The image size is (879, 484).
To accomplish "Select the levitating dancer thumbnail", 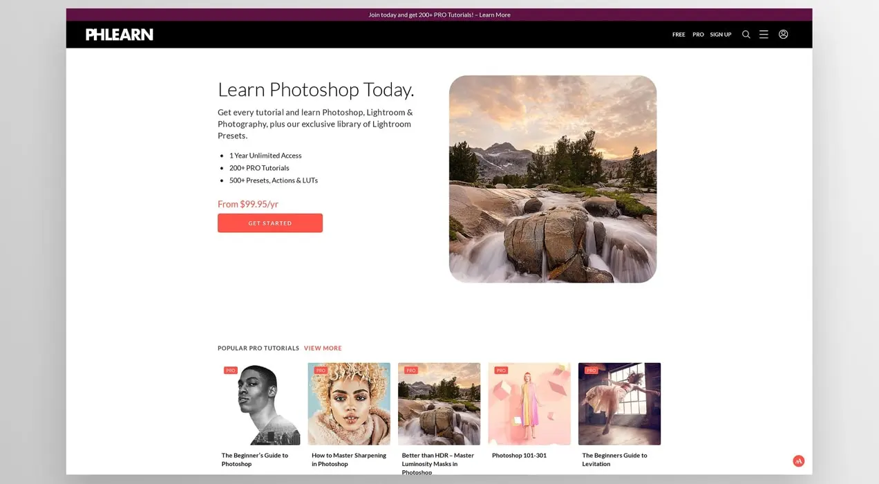I will [619, 404].
